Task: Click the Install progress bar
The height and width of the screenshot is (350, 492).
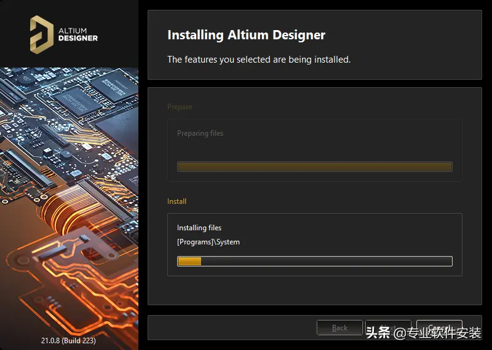Action: [x=315, y=262]
